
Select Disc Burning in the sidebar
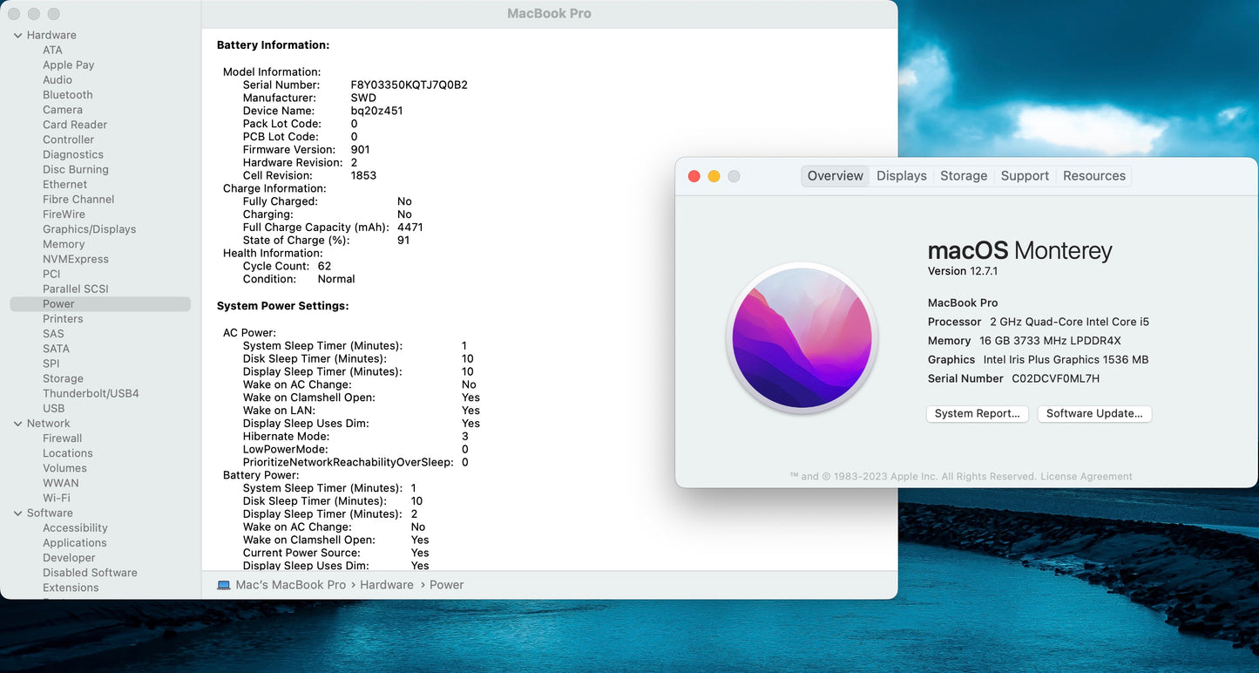tap(76, 170)
